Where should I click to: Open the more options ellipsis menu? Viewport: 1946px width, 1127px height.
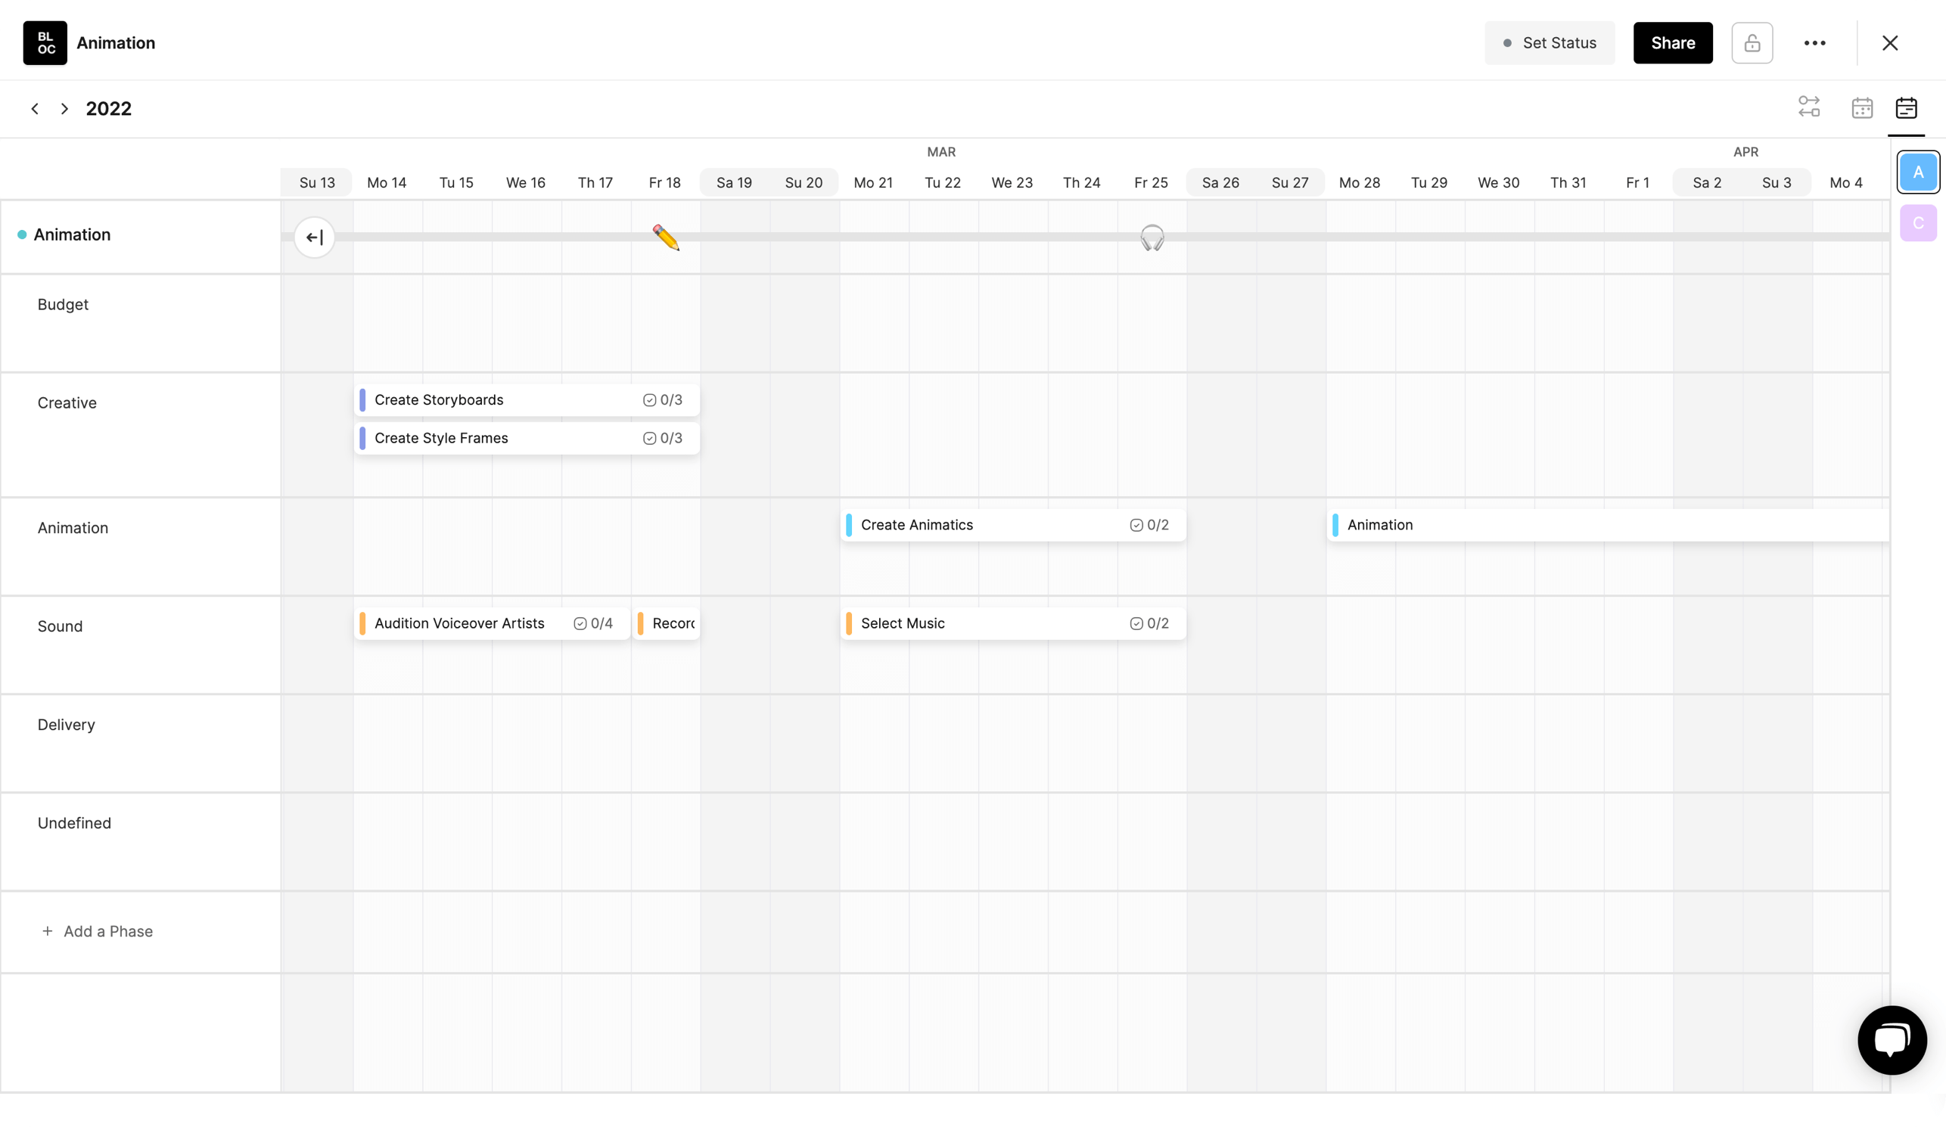point(1814,43)
